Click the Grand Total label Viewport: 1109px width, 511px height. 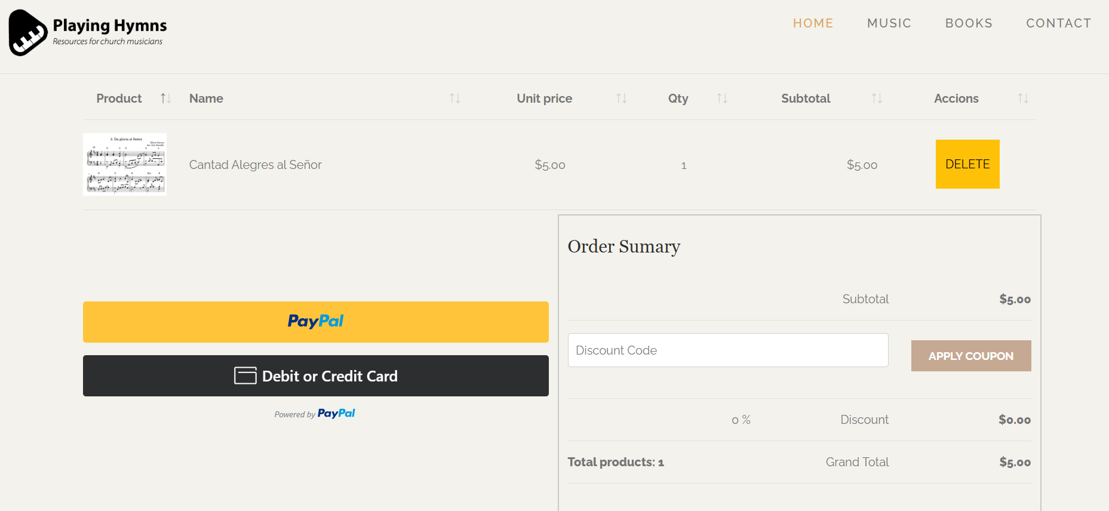click(x=857, y=462)
